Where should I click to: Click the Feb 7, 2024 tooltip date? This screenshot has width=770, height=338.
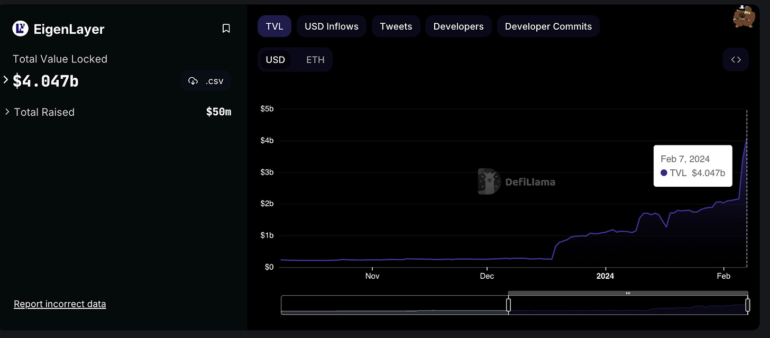coord(685,159)
